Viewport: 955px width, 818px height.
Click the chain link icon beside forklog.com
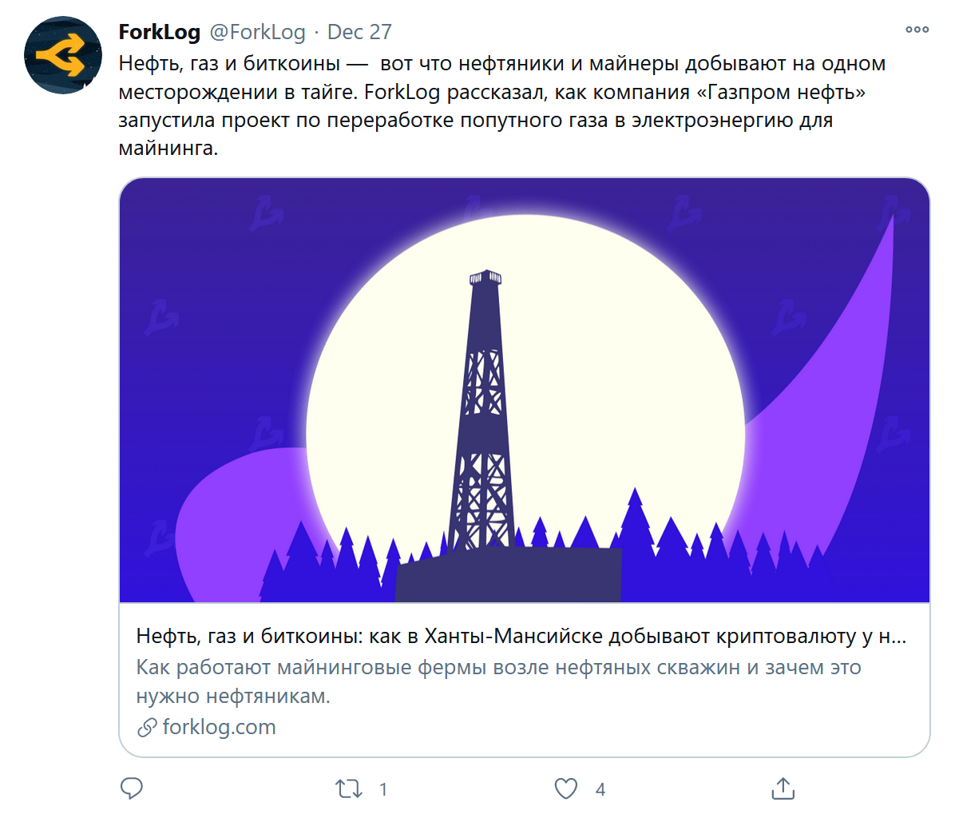tap(146, 728)
